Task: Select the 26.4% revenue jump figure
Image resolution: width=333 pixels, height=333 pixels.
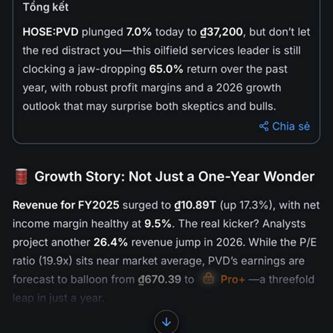Action: [110, 242]
